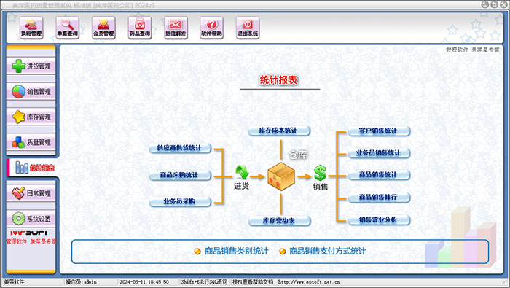This screenshot has height=288, width=510.
Task: Open 库存成本统计 report
Action: click(279, 131)
